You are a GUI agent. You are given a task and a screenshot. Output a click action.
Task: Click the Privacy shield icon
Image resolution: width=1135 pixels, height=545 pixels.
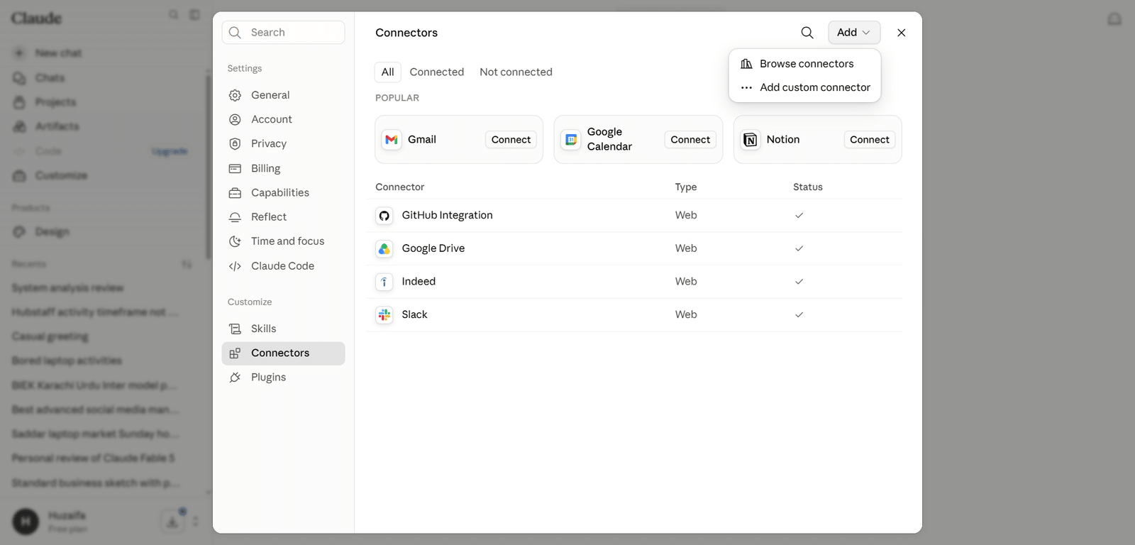pos(235,143)
